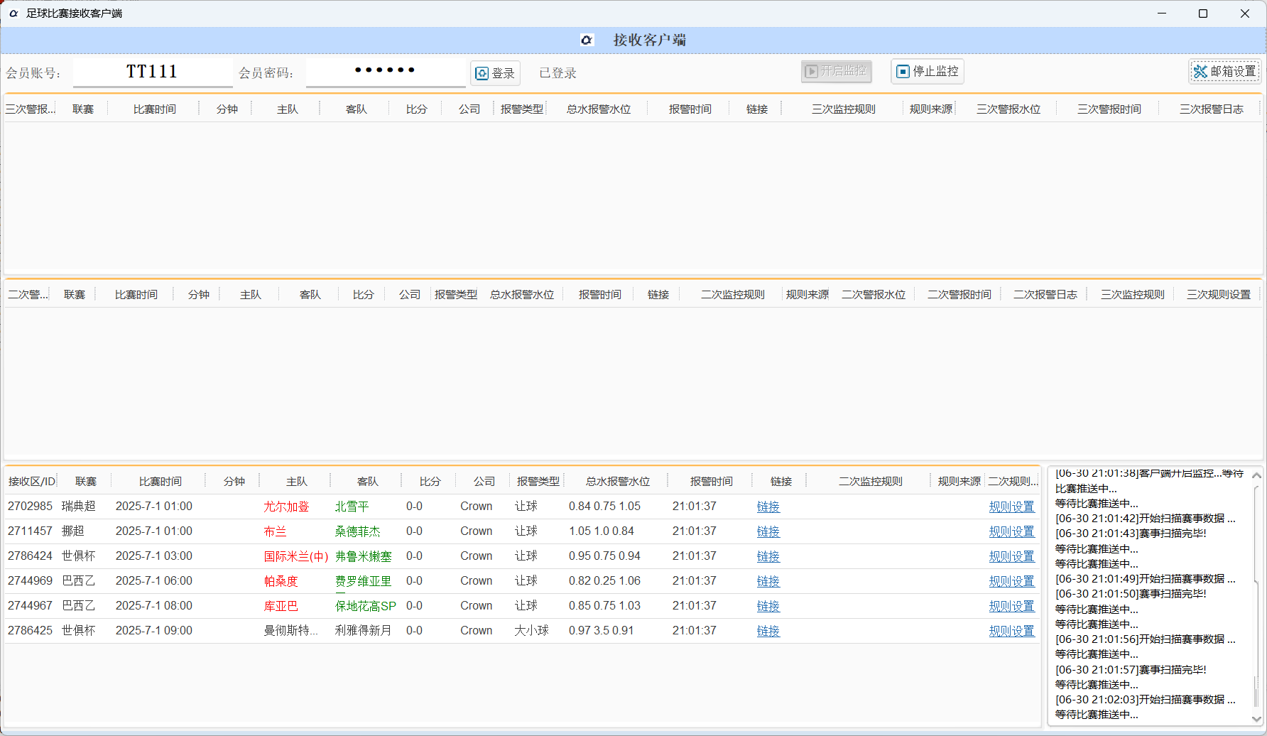Click league cell 瑞典超

78,506
